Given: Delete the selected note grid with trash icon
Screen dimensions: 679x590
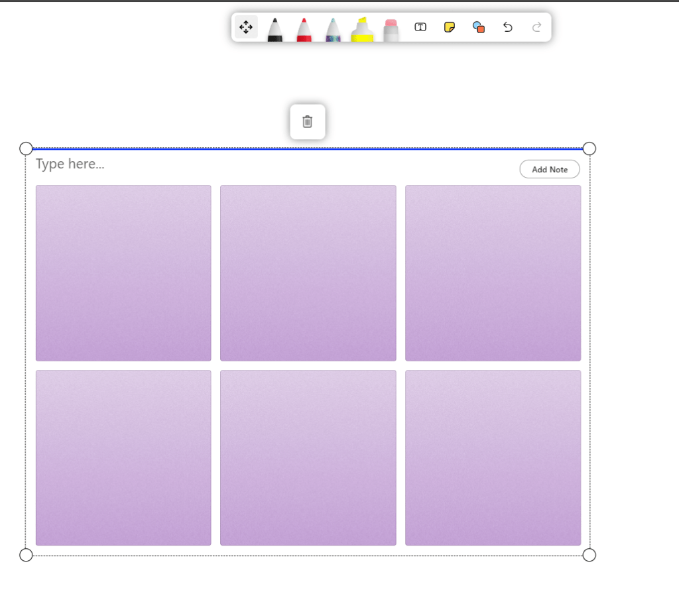Looking at the screenshot, I should pos(308,122).
